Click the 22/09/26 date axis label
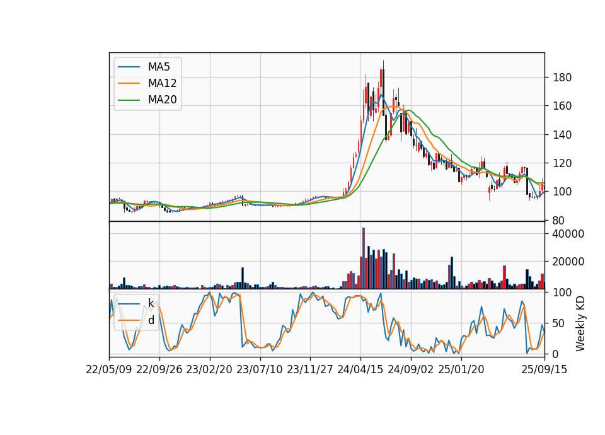Screen dimensions: 605x435 (x=159, y=369)
